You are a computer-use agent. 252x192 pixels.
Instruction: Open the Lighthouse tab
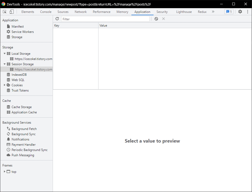(x=184, y=12)
